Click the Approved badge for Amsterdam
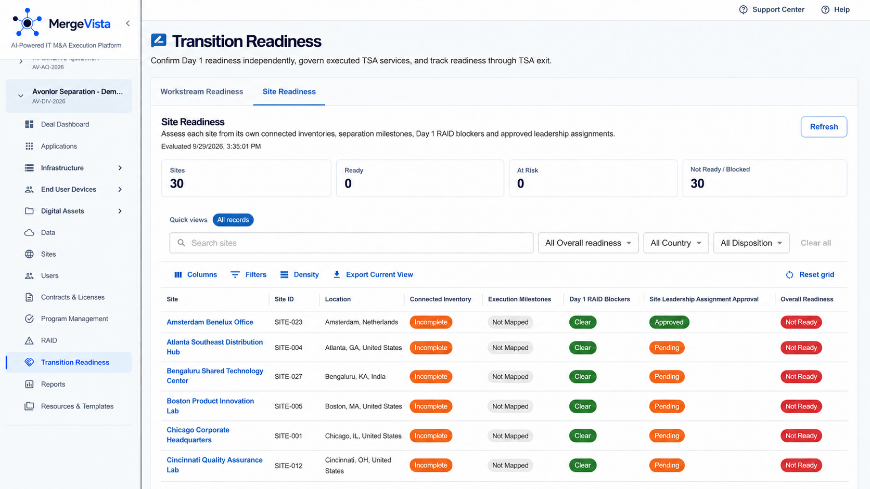 click(669, 322)
